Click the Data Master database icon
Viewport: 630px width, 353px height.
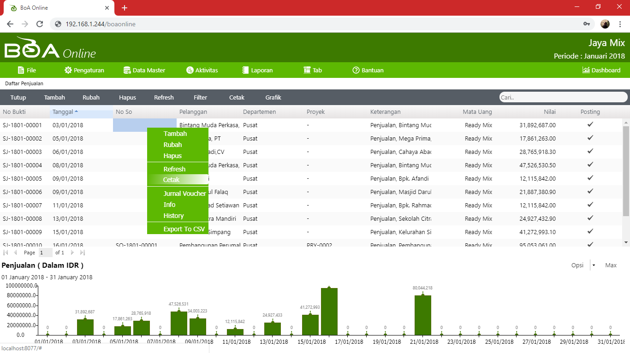127,70
